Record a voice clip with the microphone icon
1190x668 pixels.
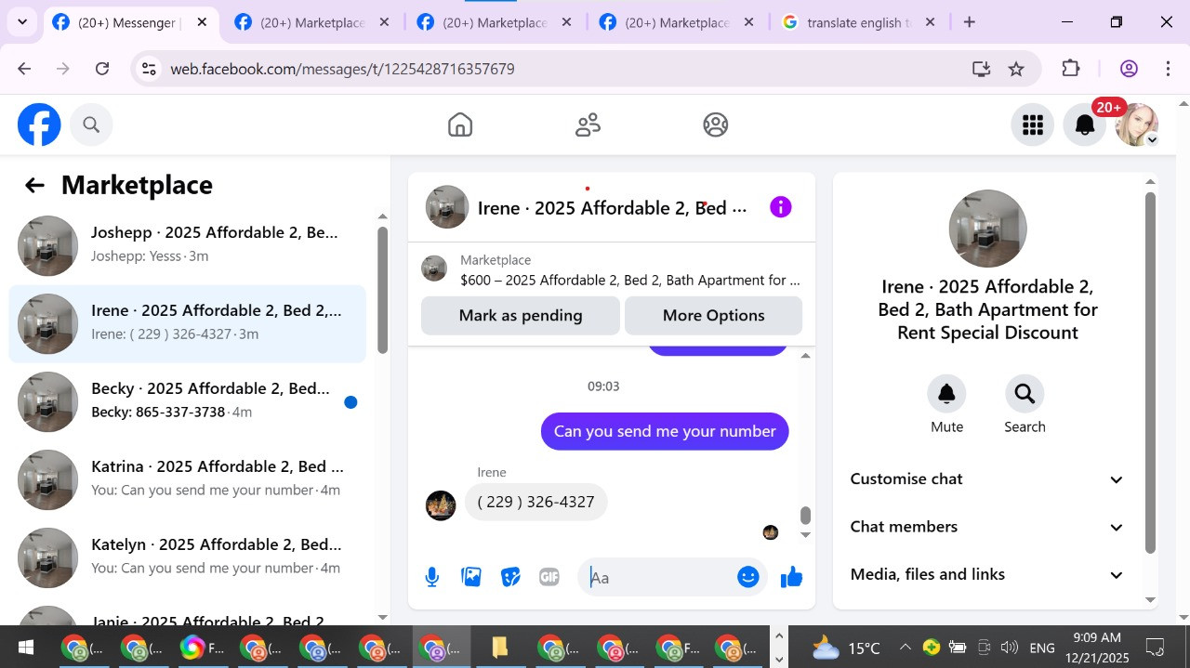coord(431,578)
